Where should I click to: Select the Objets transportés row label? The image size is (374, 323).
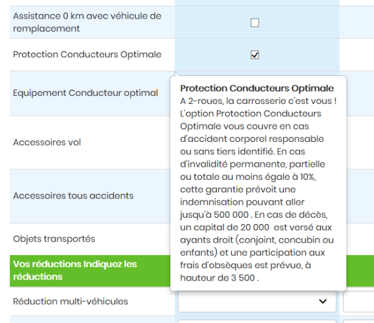tap(54, 238)
